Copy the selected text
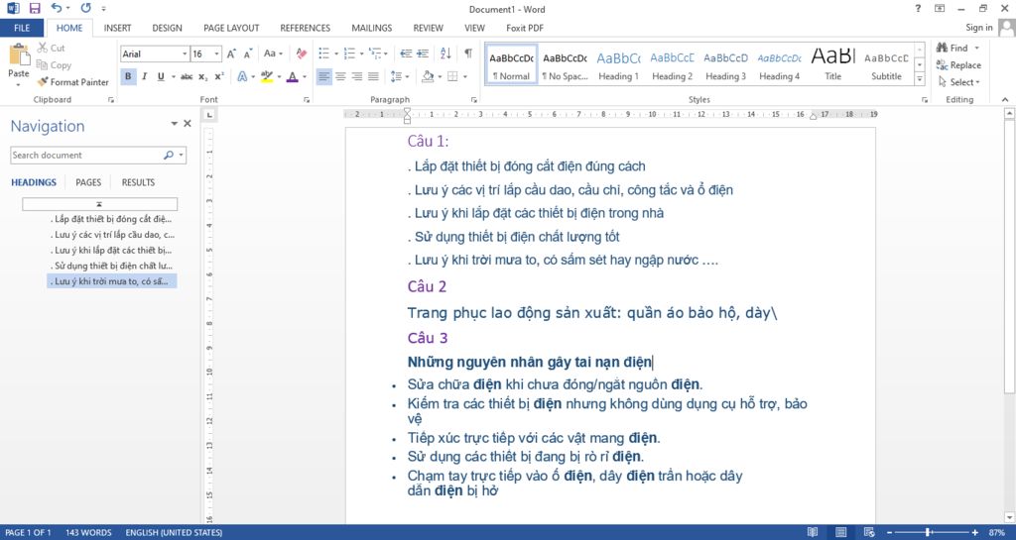 point(54,65)
